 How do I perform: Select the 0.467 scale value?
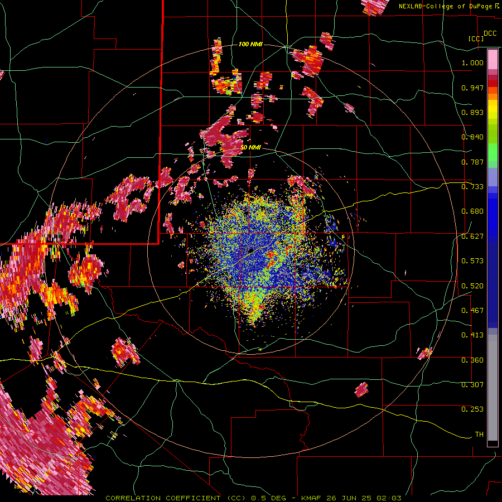pos(472,311)
